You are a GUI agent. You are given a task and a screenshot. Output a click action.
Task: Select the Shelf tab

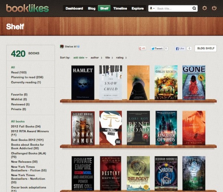coord(104,8)
